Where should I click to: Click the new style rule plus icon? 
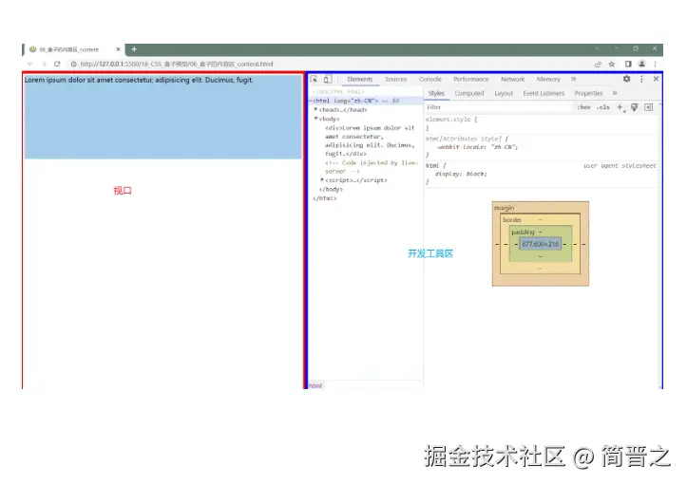pyautogui.click(x=620, y=107)
